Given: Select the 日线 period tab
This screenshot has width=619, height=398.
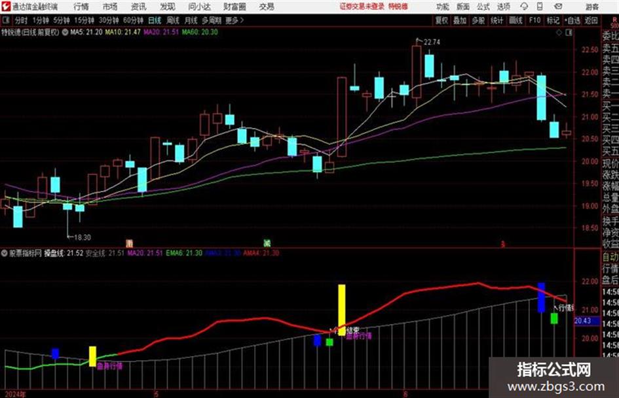Looking at the screenshot, I should [155, 20].
